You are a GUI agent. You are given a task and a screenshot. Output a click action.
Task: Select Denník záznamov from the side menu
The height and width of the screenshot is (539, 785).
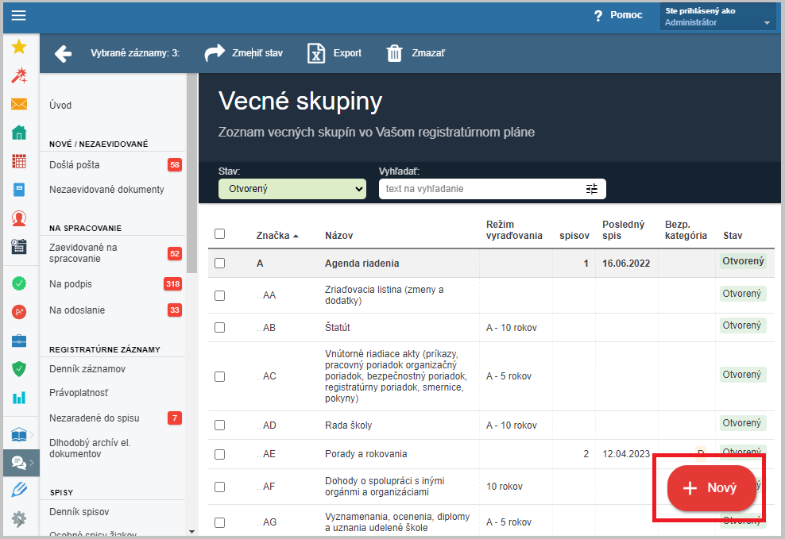[x=87, y=369]
